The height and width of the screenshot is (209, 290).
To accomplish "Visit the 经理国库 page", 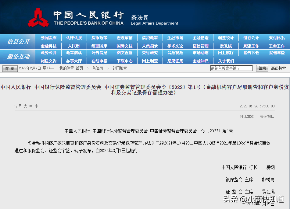I will [x=99, y=46].
